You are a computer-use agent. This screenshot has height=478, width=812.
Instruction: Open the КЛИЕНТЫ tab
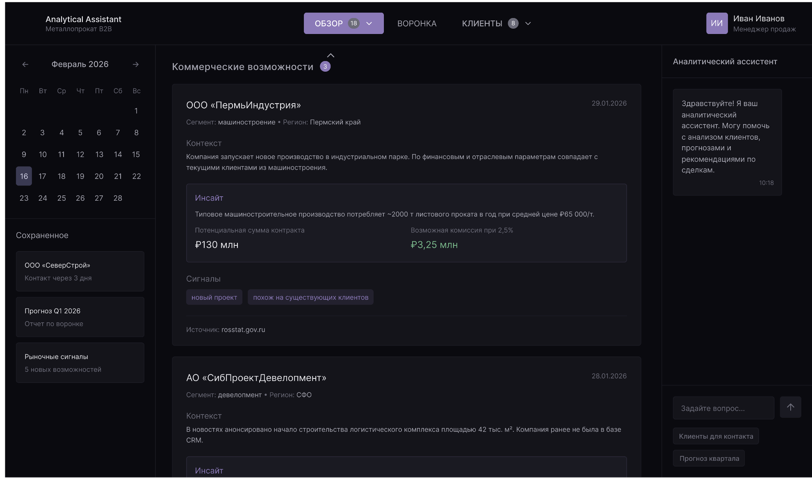coord(482,23)
